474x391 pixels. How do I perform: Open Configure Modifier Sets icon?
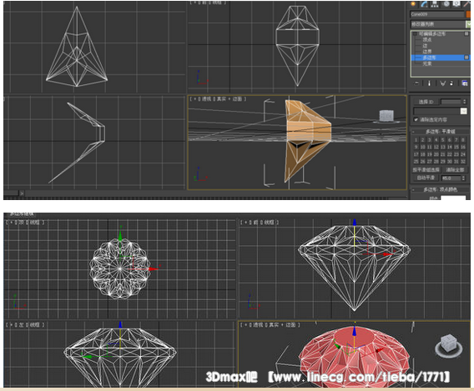(x=465, y=83)
